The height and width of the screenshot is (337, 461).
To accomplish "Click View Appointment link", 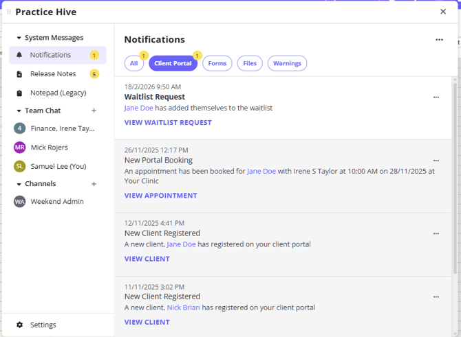I will tap(160, 196).
